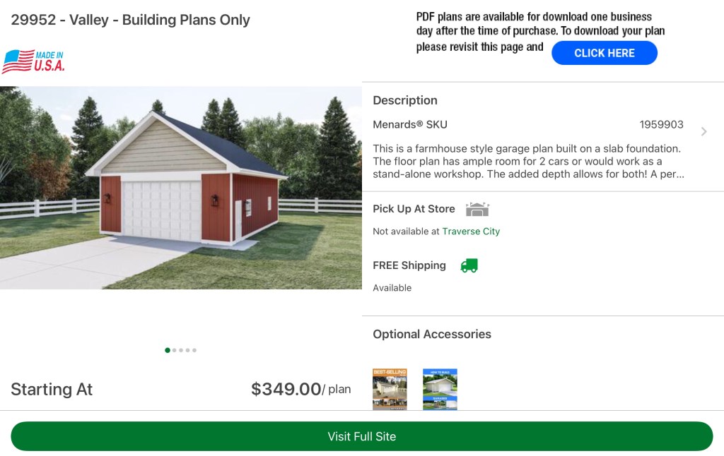Click the garage rendering product image
This screenshot has width=724, height=456.
click(180, 188)
